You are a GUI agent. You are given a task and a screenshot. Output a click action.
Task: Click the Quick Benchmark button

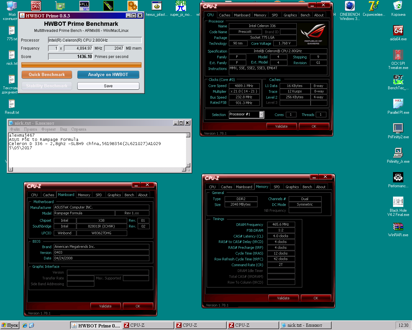(x=47, y=74)
